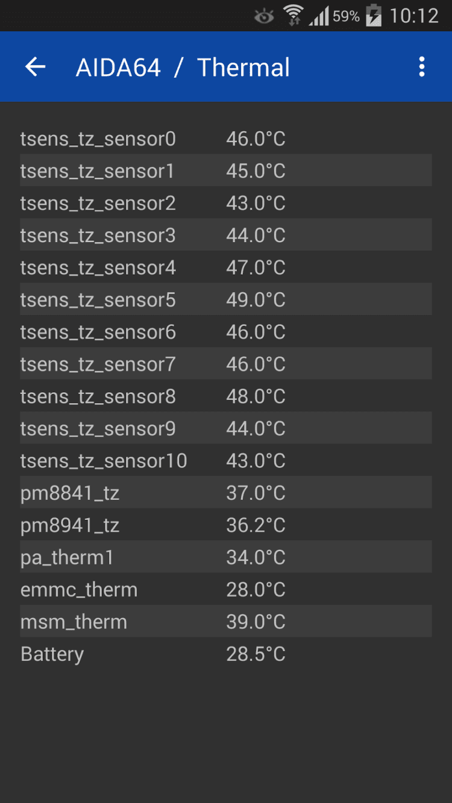The height and width of the screenshot is (803, 452).
Task: Select the msm_therm row
Action: pos(225,622)
